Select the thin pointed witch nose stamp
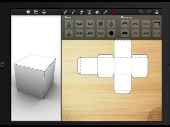 pyautogui.click(x=69, y=33)
